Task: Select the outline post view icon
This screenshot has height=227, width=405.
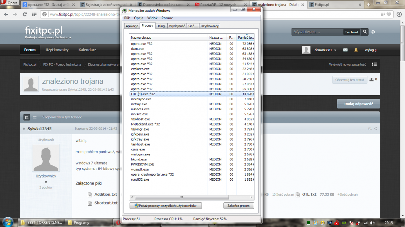Action: click(34, 117)
